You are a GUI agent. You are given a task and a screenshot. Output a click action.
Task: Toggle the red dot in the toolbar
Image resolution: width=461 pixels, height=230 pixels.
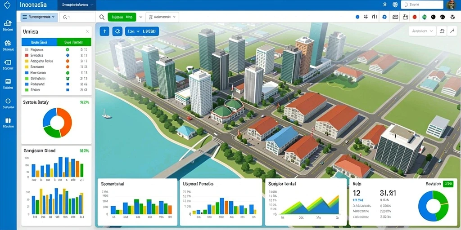pyautogui.click(x=415, y=17)
